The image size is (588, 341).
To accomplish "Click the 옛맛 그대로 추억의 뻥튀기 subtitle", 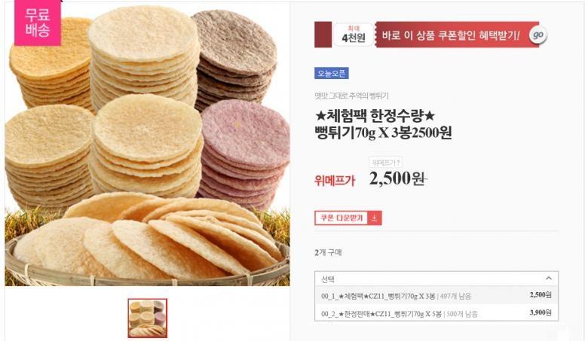I will 351,96.
